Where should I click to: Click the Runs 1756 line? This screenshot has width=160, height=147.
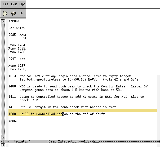(x=17, y=52)
